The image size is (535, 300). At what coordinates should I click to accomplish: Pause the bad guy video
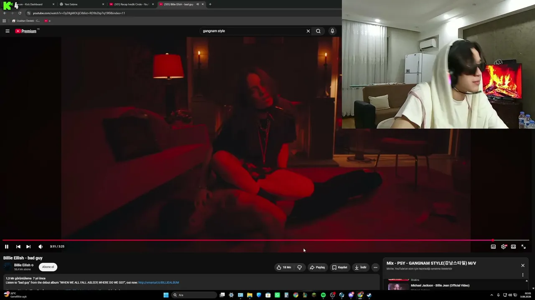pyautogui.click(x=7, y=247)
